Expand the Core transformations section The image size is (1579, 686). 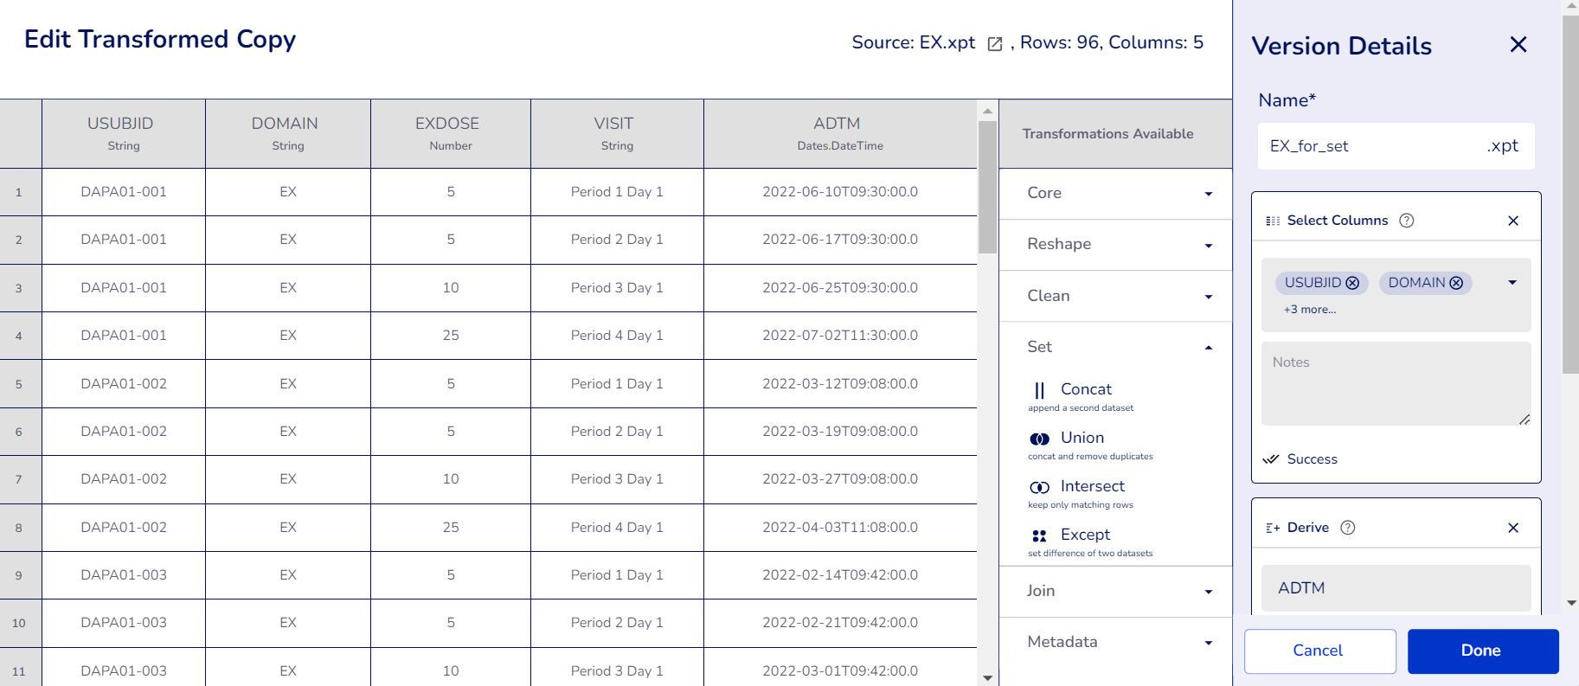(1114, 194)
